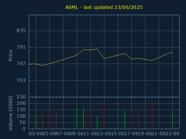This screenshot has height=139, width=186.
Task: Click the price line's highest peak near 791
Action: click(x=97, y=49)
